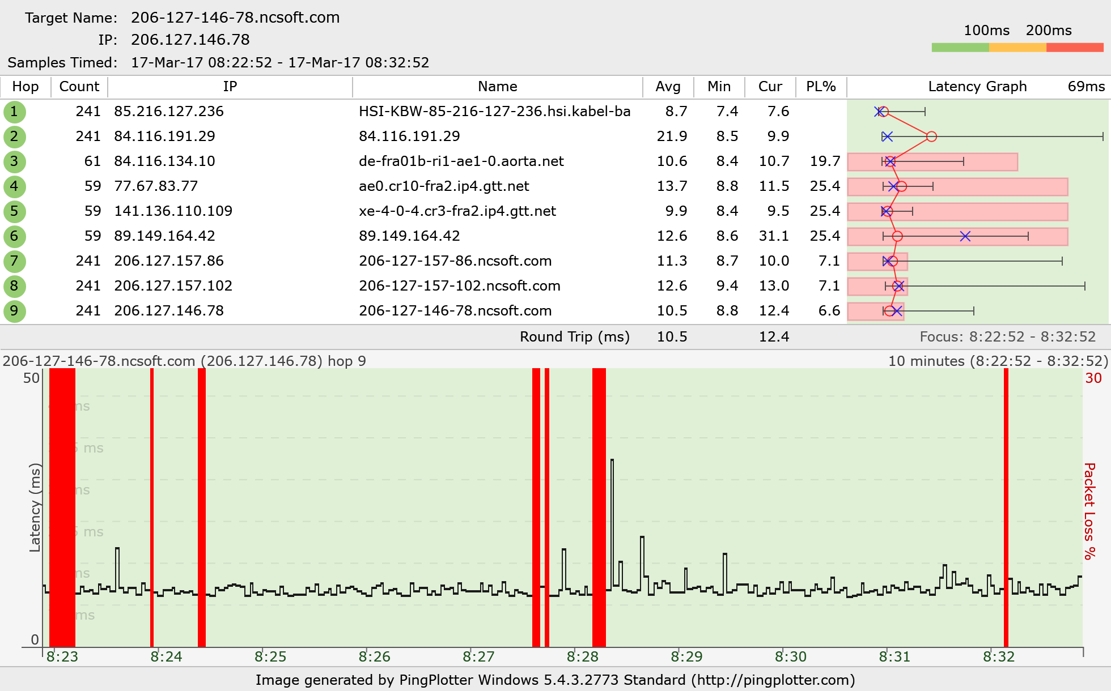Click IP 206.127.146.78 in hop 9 row
Screen dimensions: 1111x691
169,311
